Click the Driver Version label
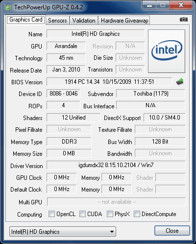Image resolution: width=196 pixels, height=244 pixels. coord(26,166)
